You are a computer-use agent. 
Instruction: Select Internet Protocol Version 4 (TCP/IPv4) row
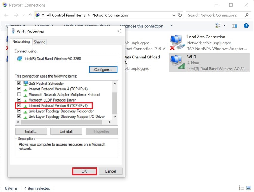pyautogui.click(x=58, y=89)
